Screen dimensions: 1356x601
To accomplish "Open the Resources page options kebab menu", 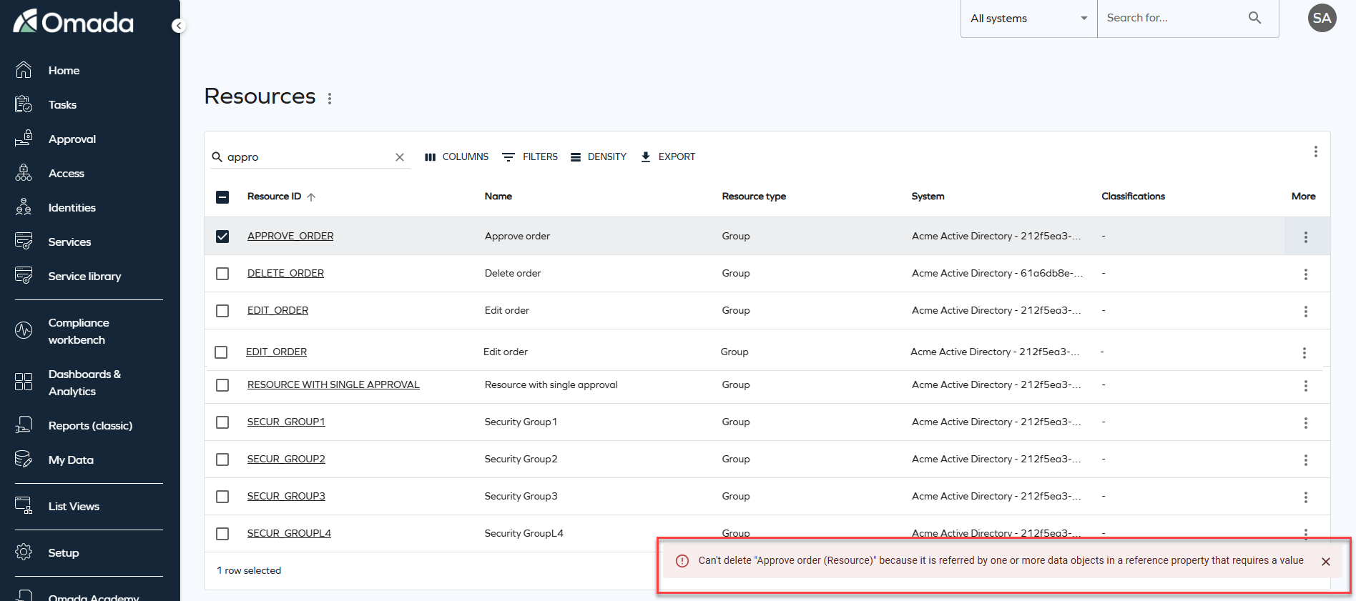I will [x=330, y=99].
